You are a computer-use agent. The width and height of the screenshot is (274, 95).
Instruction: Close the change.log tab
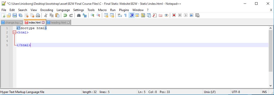click(21, 23)
